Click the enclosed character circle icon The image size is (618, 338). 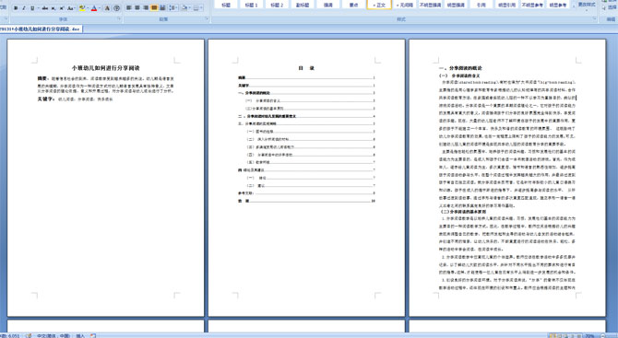click(x=116, y=8)
